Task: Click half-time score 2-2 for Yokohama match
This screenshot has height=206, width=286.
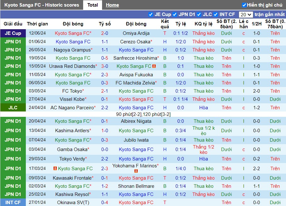Action: (256, 168)
